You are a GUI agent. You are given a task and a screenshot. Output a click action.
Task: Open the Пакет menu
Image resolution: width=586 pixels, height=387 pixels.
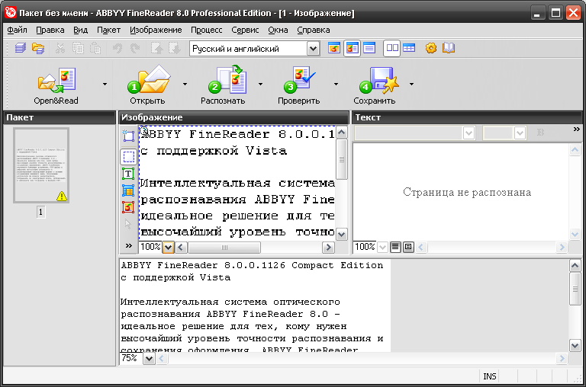(x=108, y=30)
